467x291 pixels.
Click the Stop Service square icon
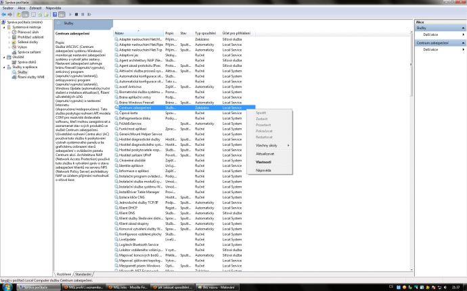76,14
